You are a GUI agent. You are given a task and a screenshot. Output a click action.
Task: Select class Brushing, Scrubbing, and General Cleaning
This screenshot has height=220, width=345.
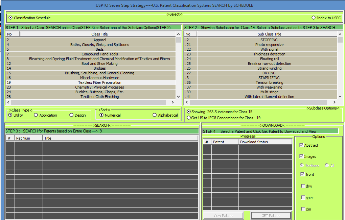point(91,73)
